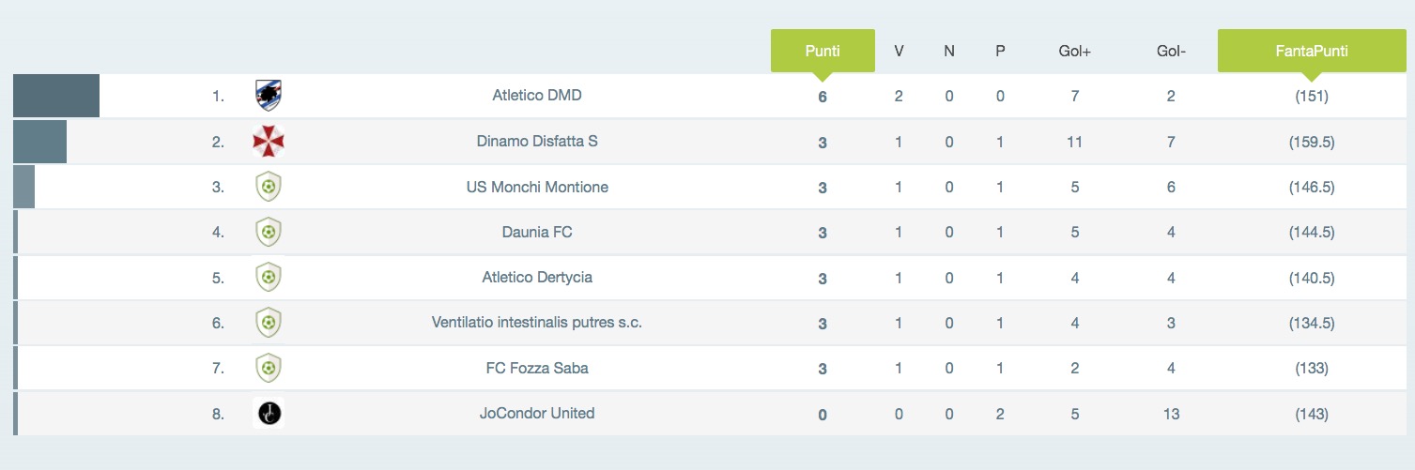Click the Daunia FC shield badge
The height and width of the screenshot is (470, 1415).
tap(269, 232)
